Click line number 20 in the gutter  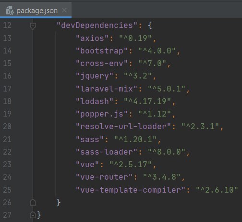(x=7, y=127)
